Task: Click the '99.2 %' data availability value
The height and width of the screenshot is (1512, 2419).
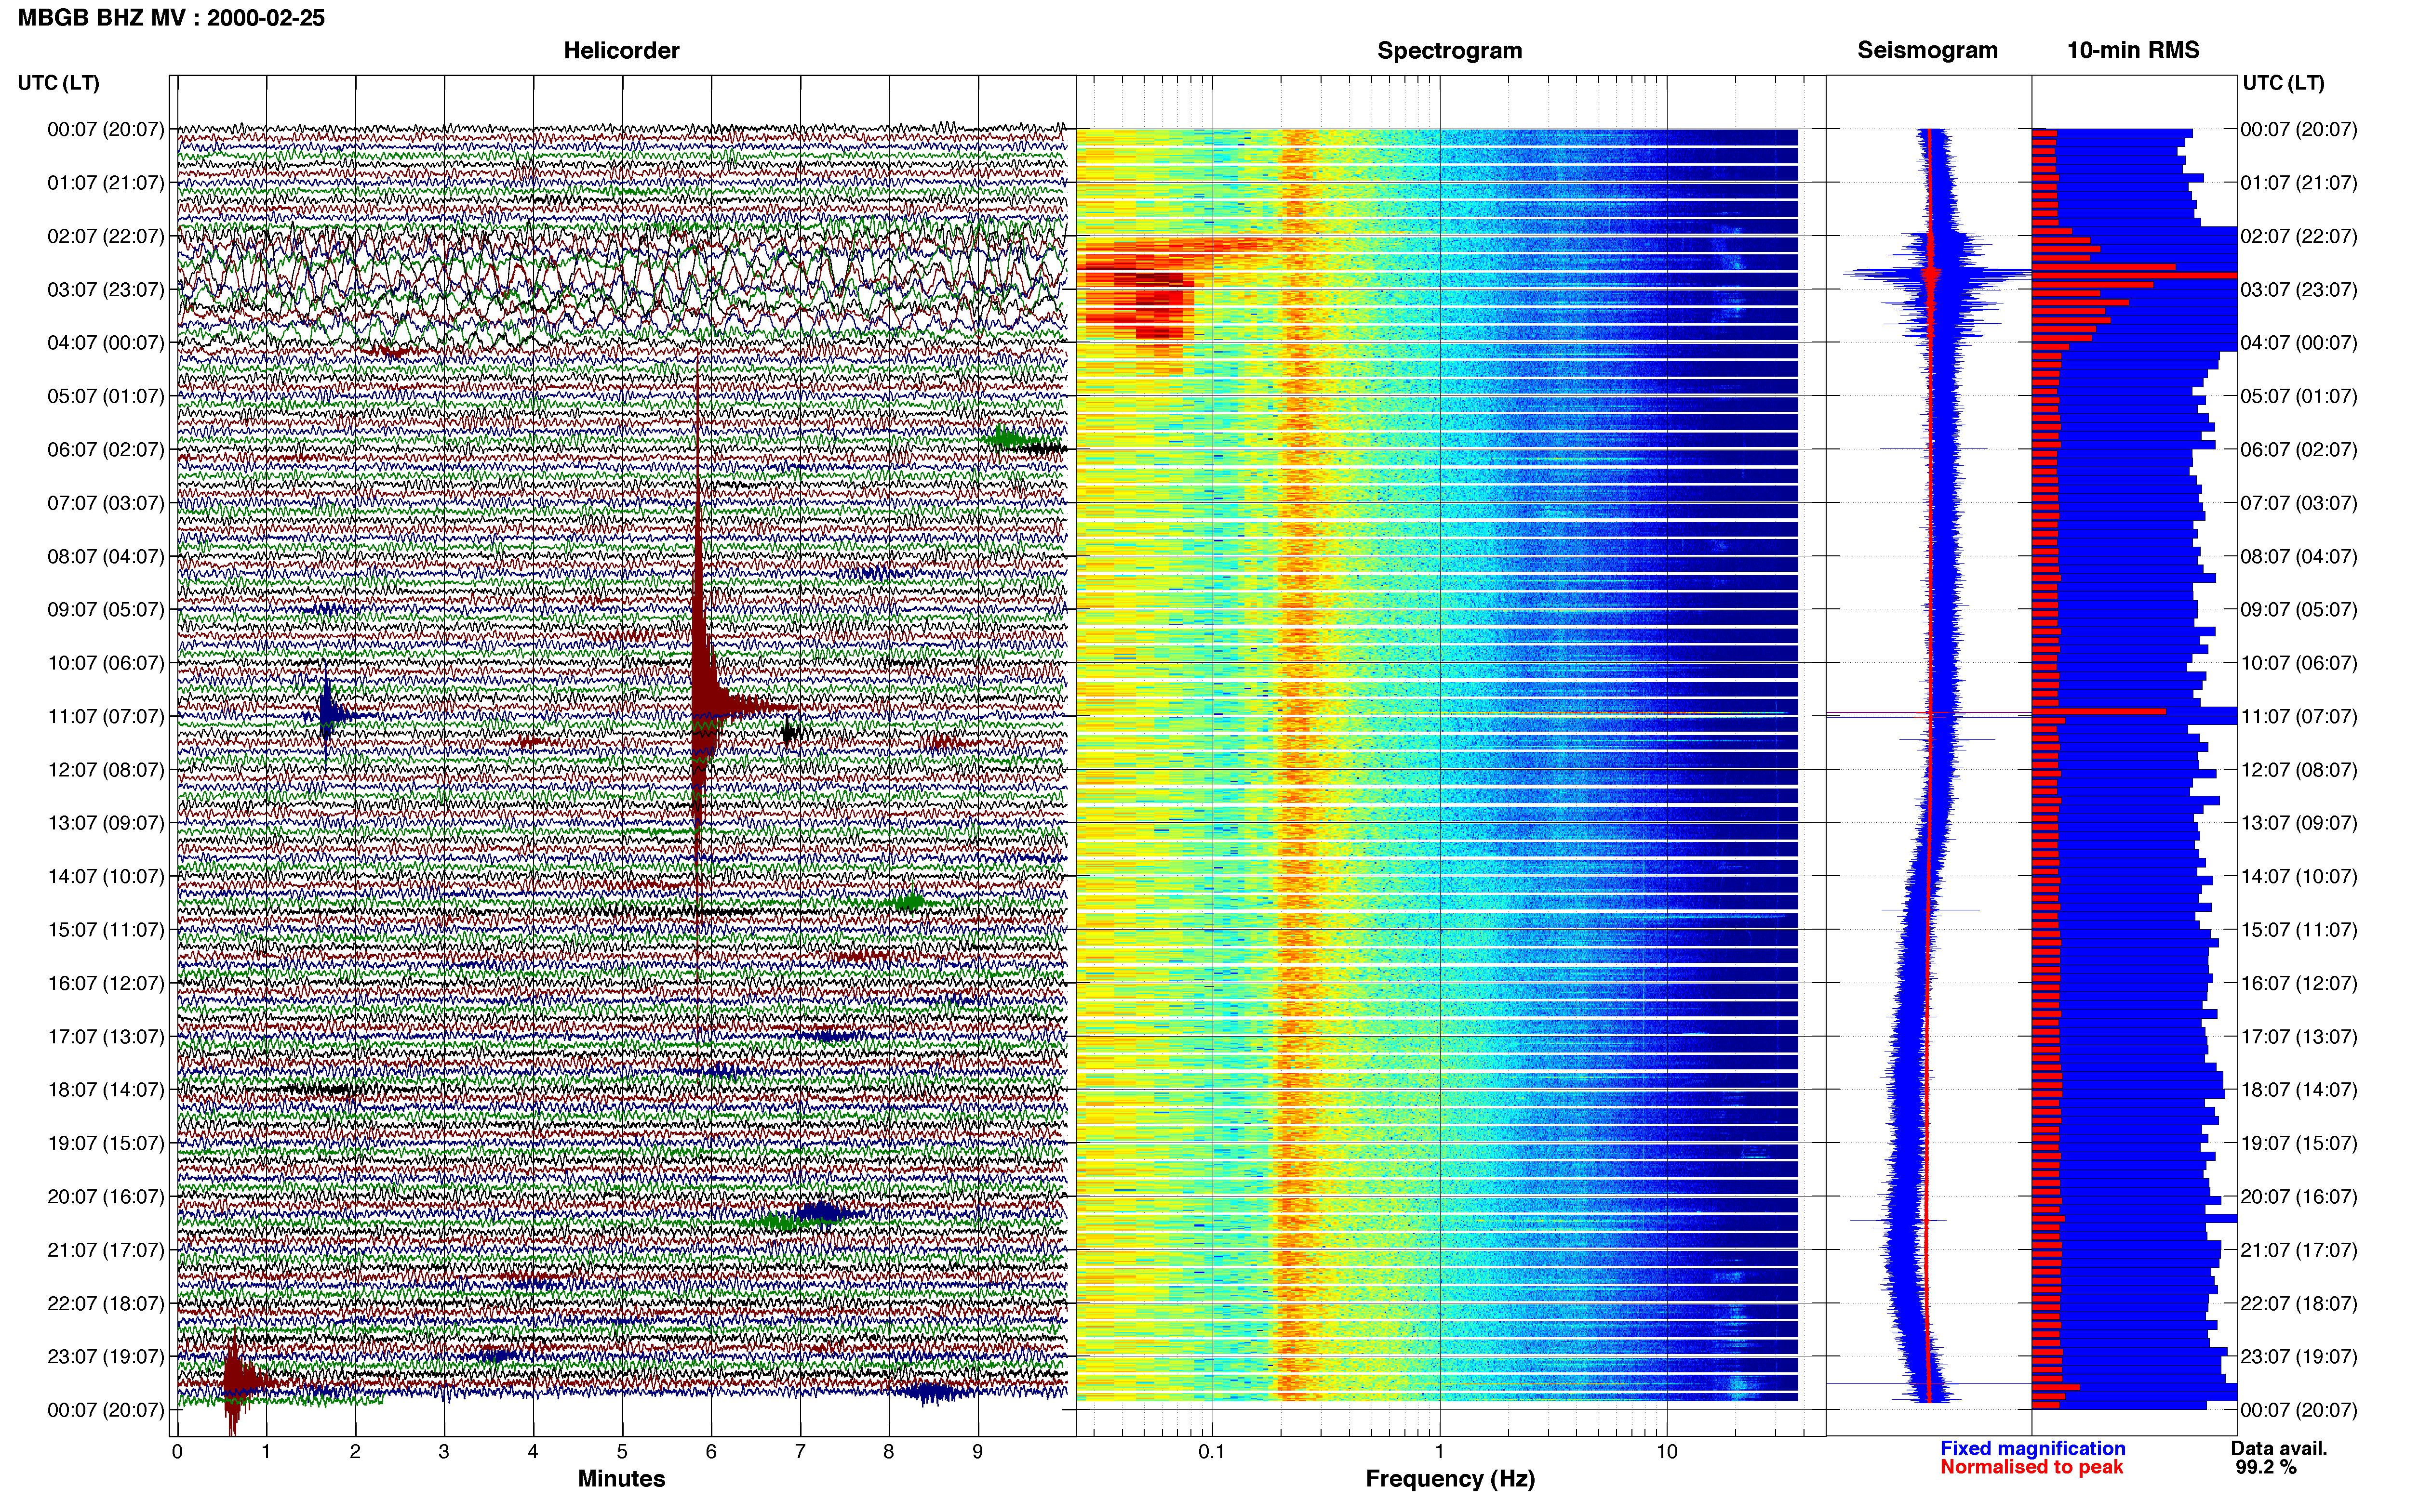Action: pyautogui.click(x=2266, y=1467)
